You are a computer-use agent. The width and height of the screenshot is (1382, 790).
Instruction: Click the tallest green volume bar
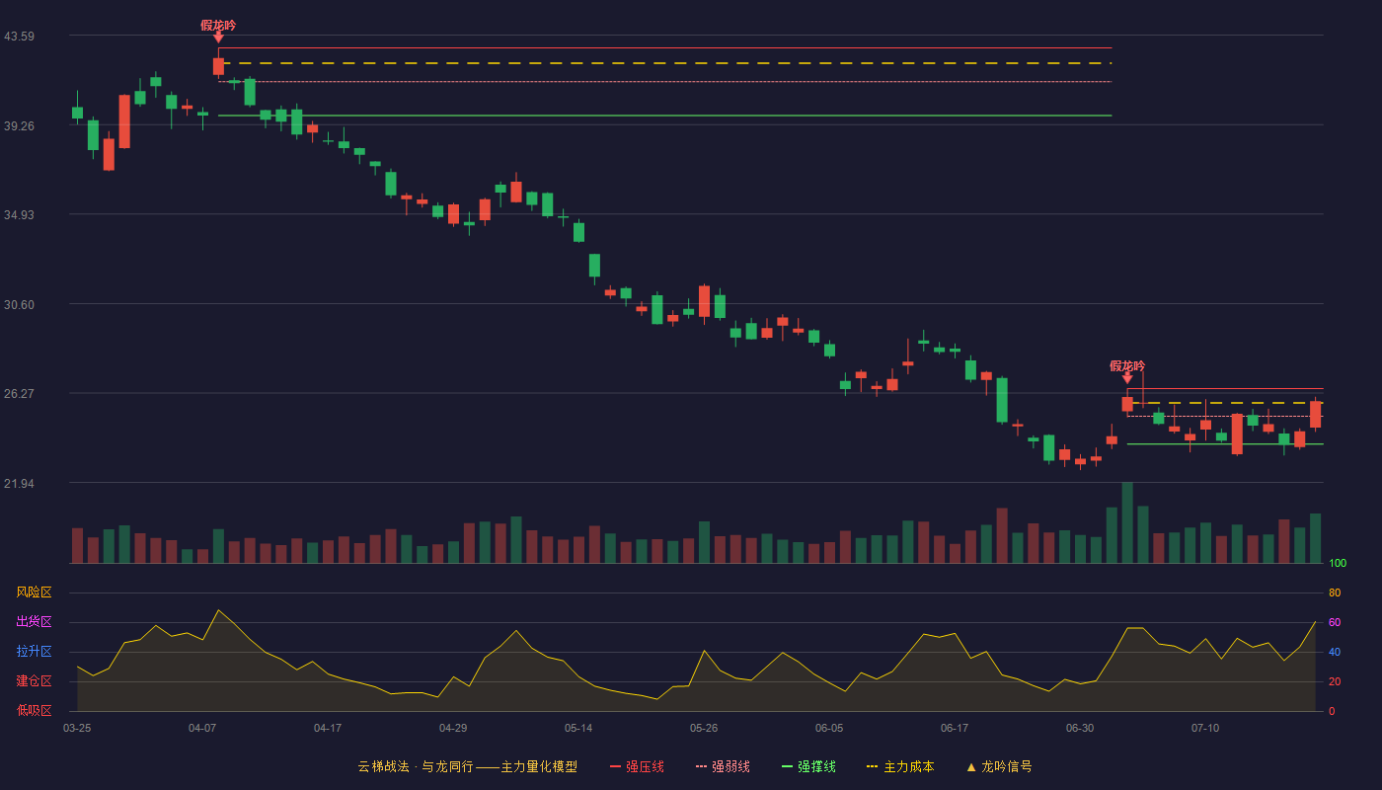click(1127, 522)
